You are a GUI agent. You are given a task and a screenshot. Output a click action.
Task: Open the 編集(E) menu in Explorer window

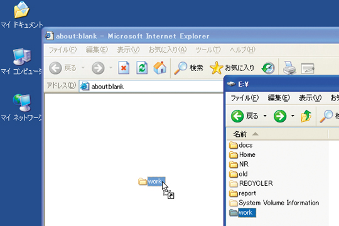(279, 98)
